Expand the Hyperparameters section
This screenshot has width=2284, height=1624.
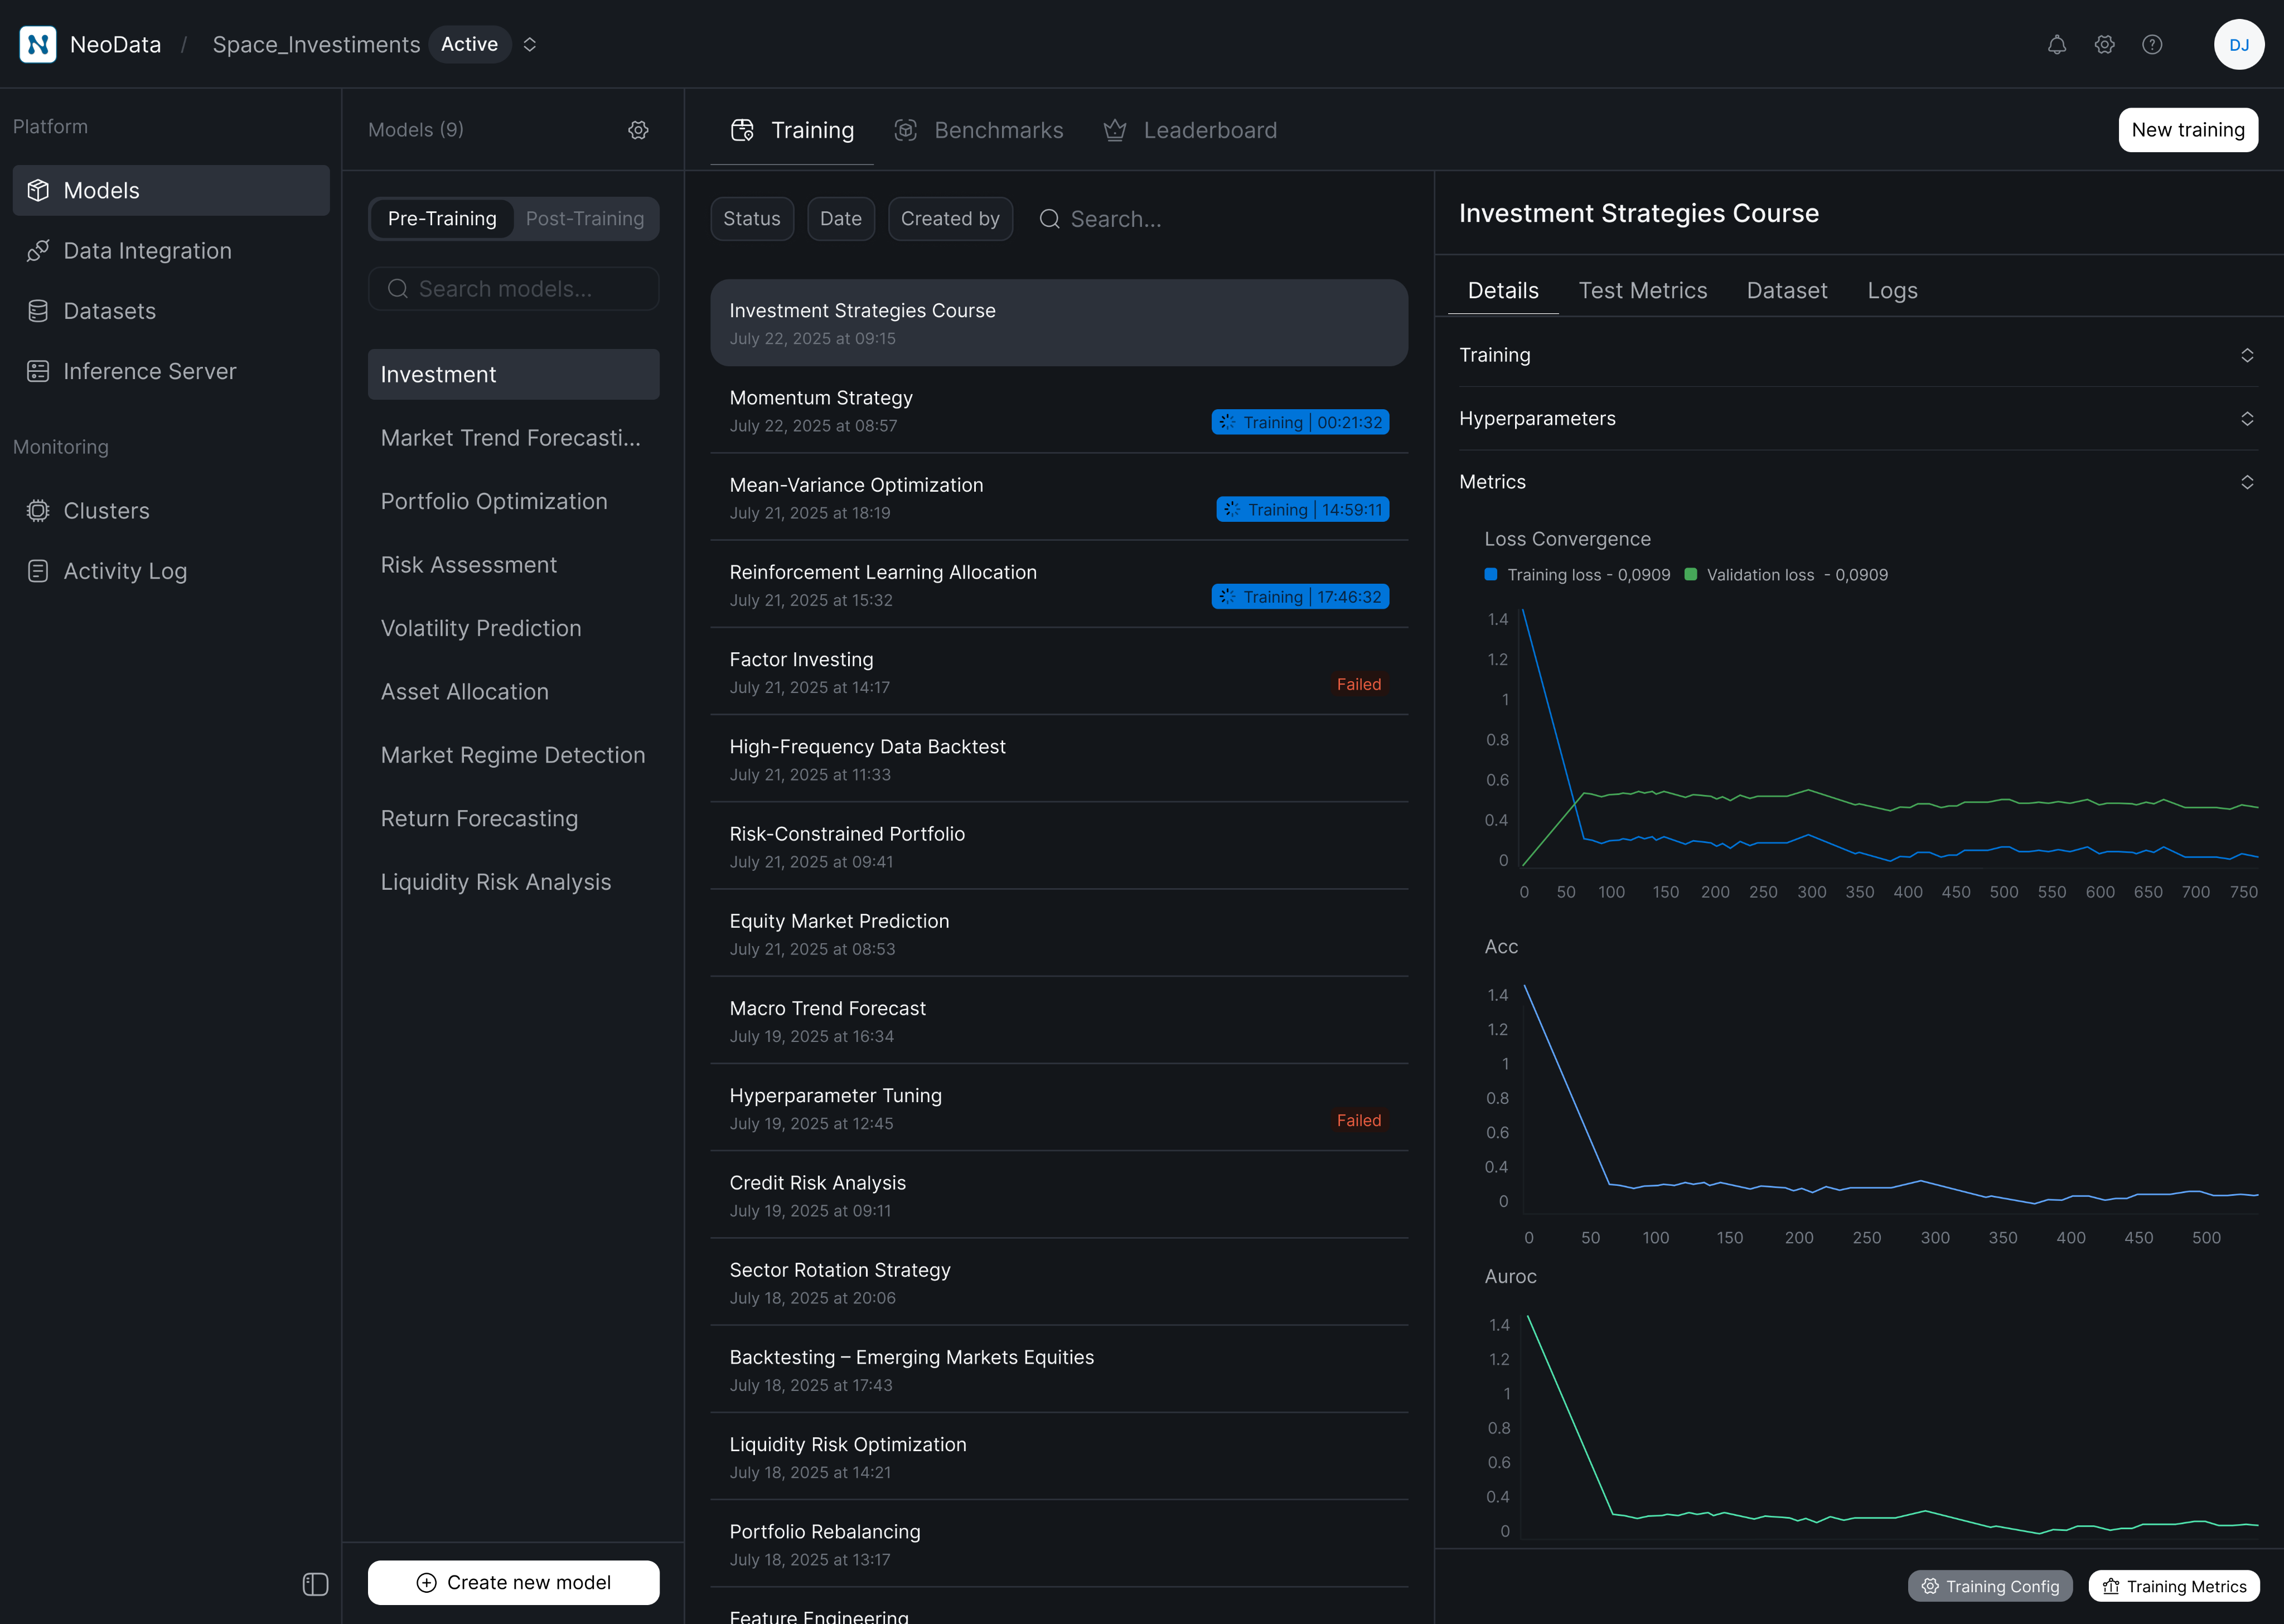(x=2246, y=419)
